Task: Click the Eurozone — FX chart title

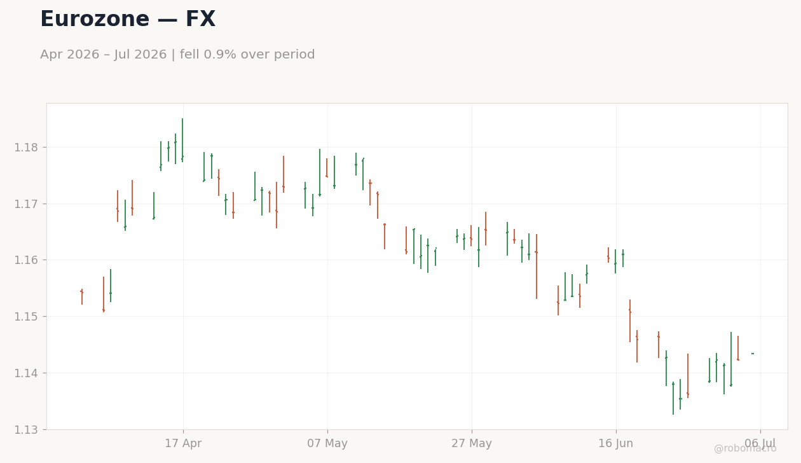Action: pos(128,20)
